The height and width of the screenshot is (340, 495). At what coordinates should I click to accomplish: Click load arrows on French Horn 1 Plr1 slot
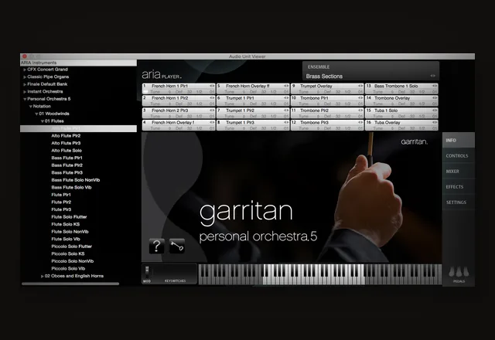pyautogui.click(x=212, y=86)
